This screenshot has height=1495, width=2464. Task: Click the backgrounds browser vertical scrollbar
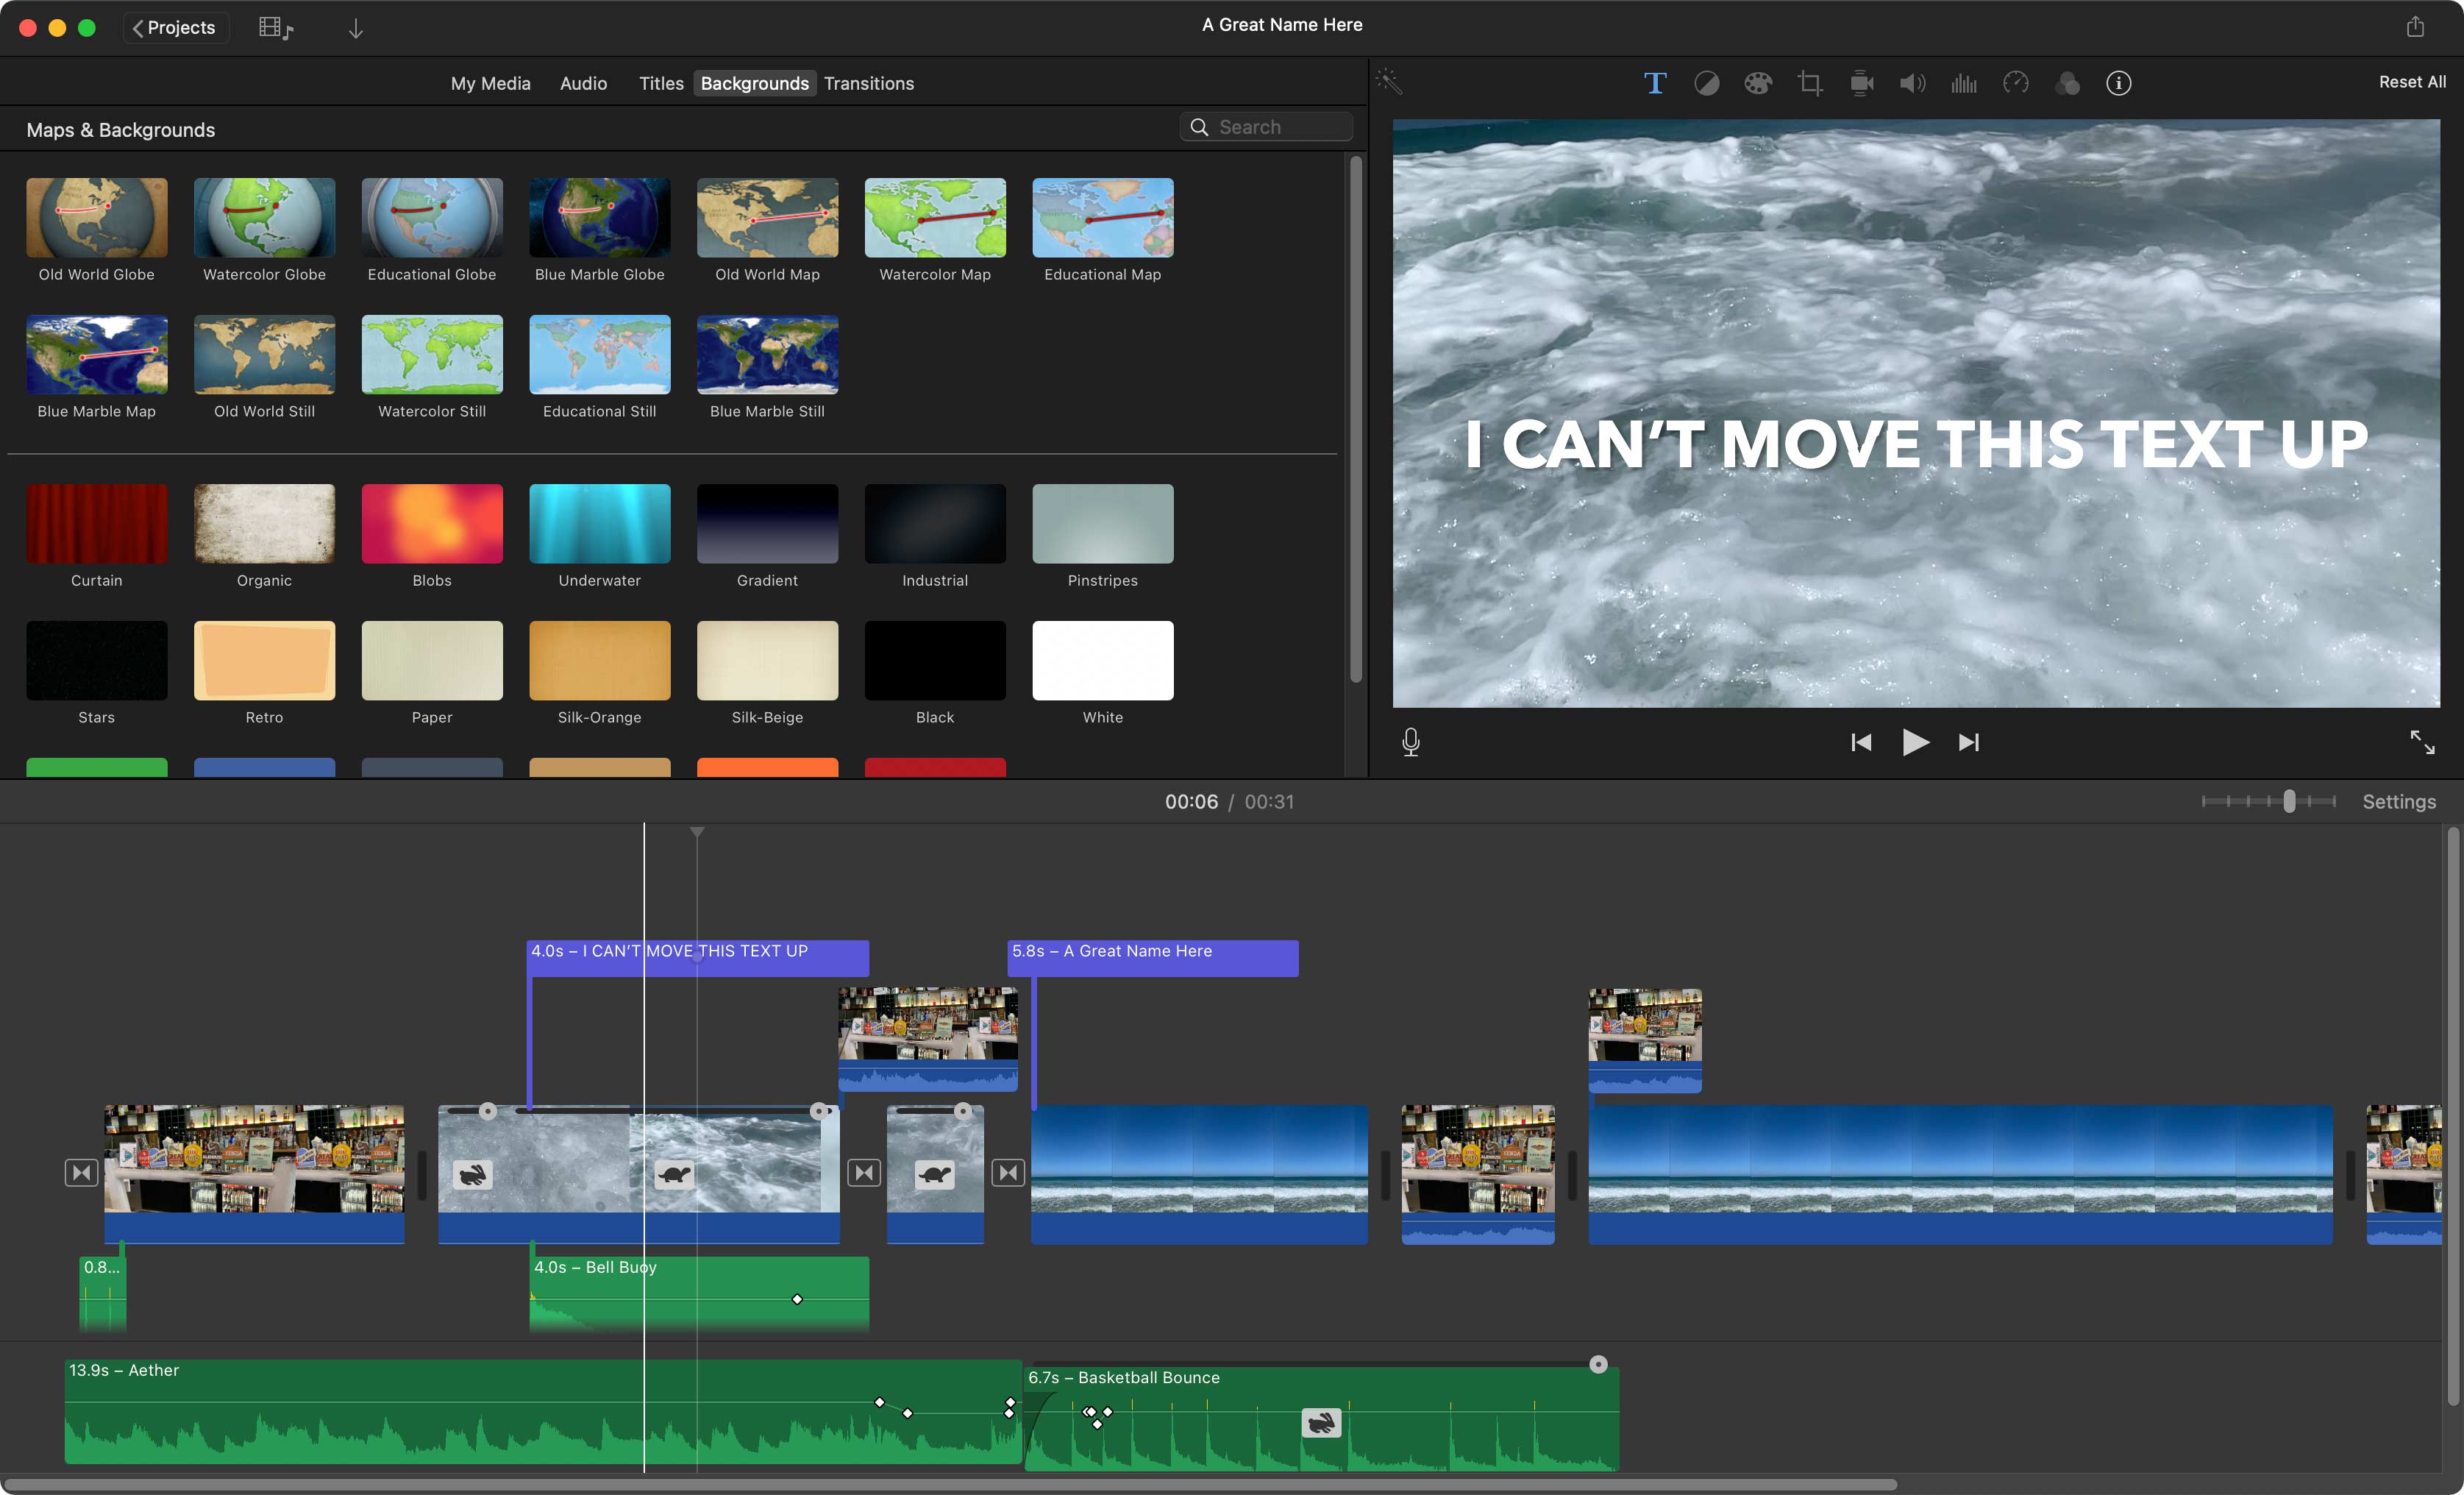[x=1356, y=420]
